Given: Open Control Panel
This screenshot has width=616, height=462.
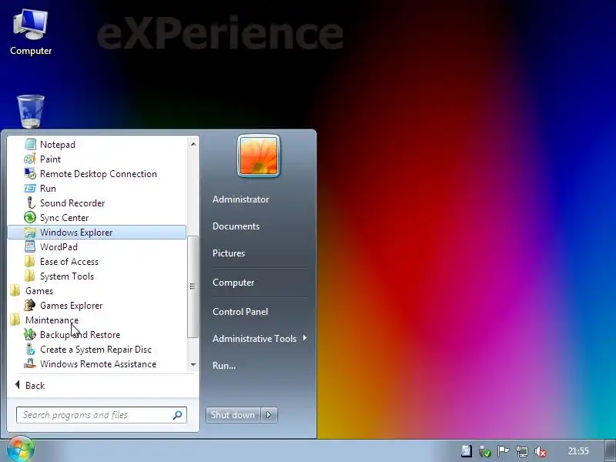Looking at the screenshot, I should click(240, 312).
